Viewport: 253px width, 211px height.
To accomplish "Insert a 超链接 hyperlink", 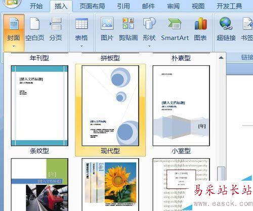I will click(x=226, y=29).
